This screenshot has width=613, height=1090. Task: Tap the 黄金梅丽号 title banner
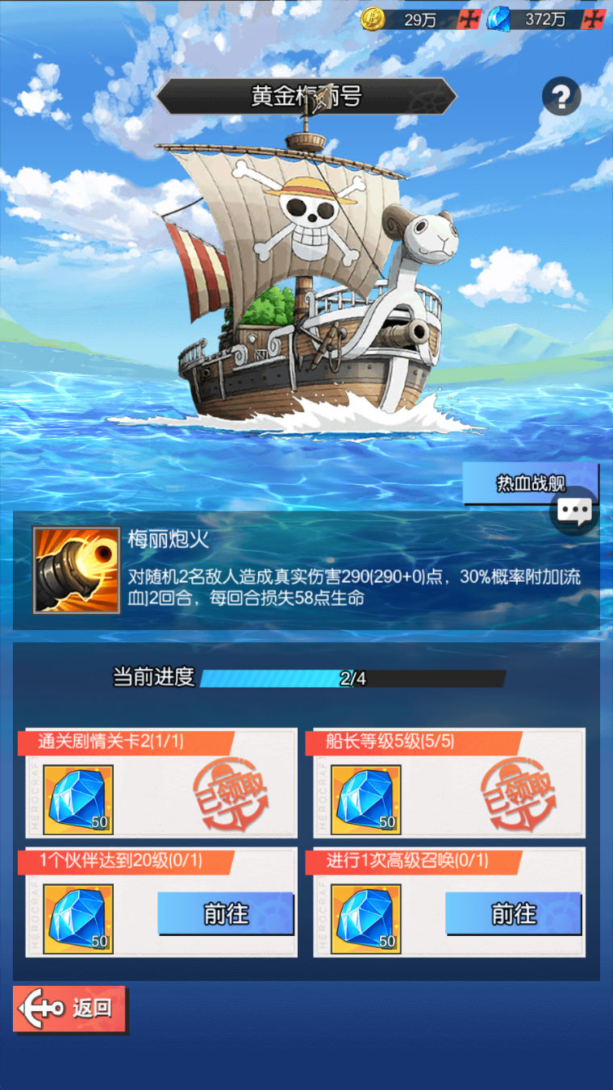306,97
